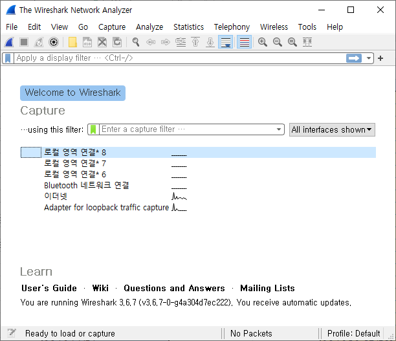Open All interfaces shown dropdown
The width and height of the screenshot is (396, 341).
pyautogui.click(x=332, y=130)
